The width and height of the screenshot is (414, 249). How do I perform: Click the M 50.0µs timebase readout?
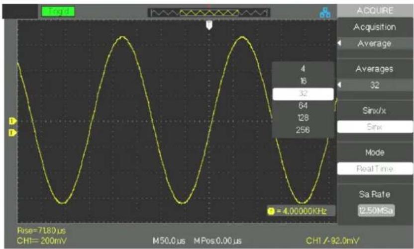pos(169,241)
